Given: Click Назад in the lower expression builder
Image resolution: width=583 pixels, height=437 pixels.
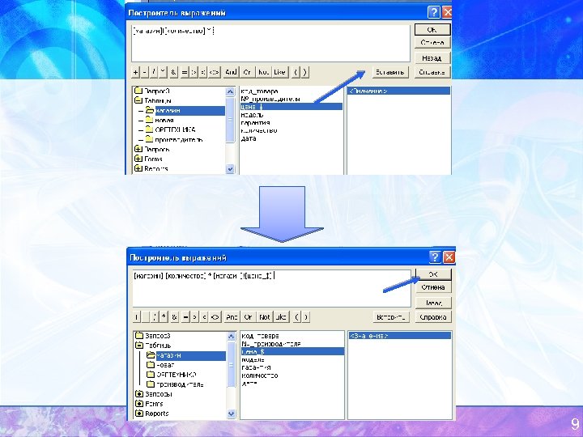Looking at the screenshot, I should 433,303.
